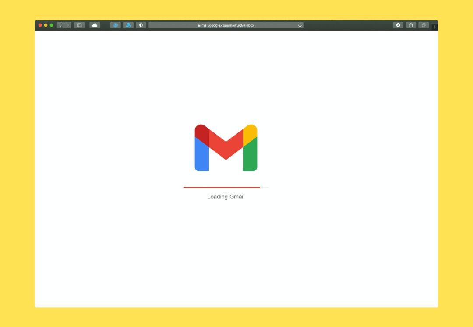Viewport: 473px width, 327px height.
Task: Show the Safari sidebar
Action: [x=79, y=25]
